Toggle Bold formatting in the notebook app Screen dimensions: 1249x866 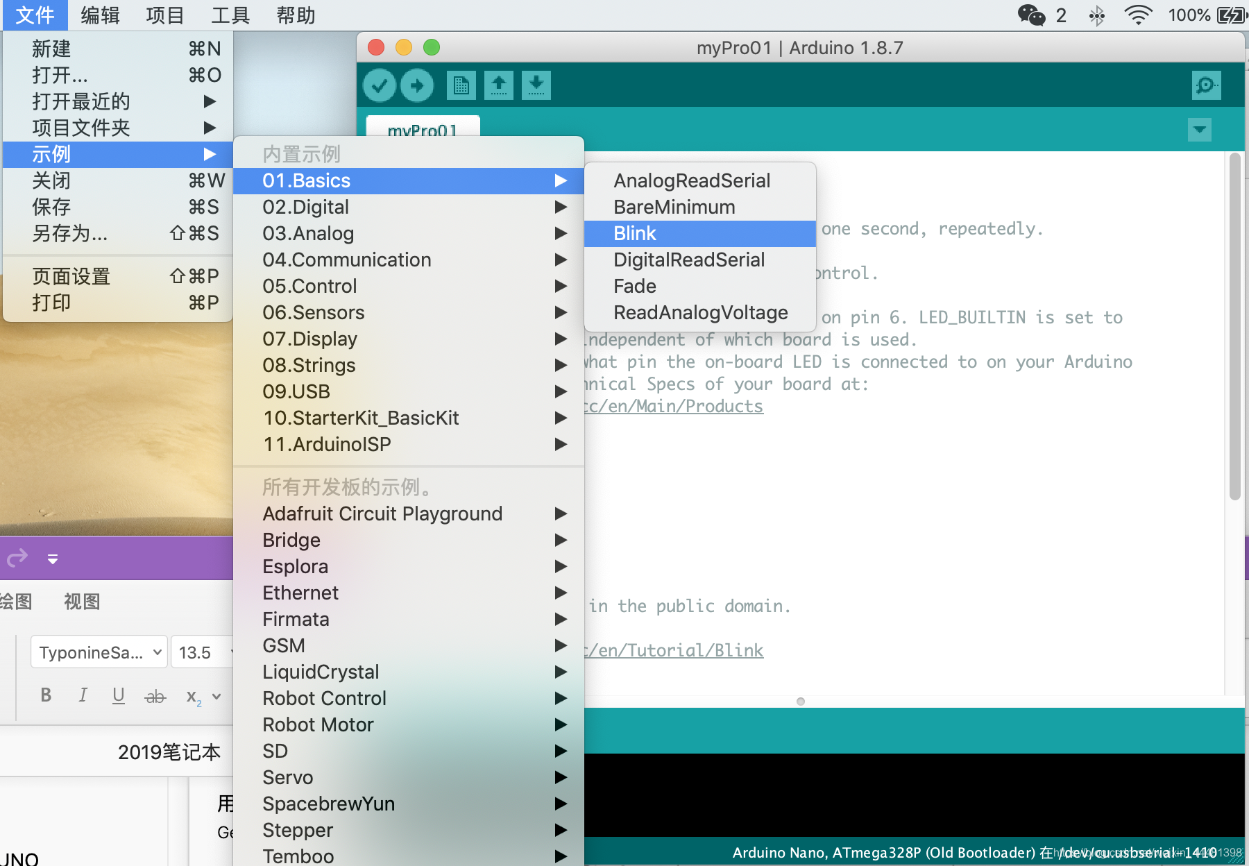pos(46,695)
